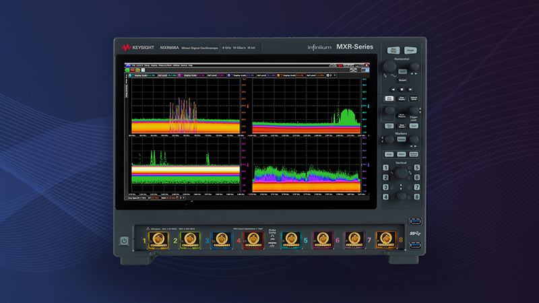Screen dimensions: 539x303
Task: Hit the Auto Scale button
Action: click(389, 98)
